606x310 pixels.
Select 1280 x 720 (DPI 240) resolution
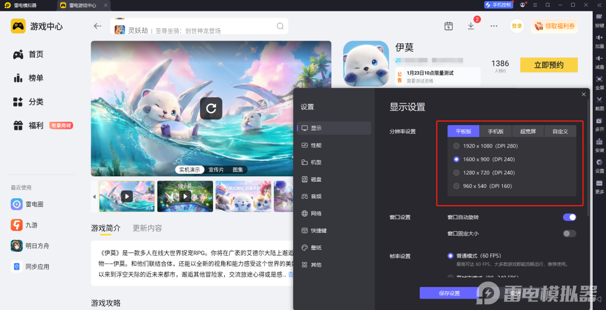click(484, 172)
